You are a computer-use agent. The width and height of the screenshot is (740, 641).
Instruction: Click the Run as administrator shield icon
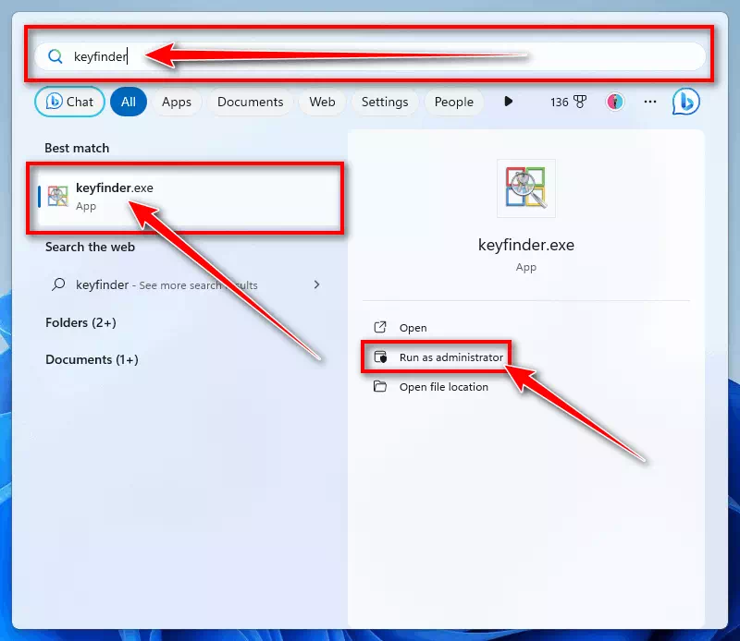coord(380,357)
